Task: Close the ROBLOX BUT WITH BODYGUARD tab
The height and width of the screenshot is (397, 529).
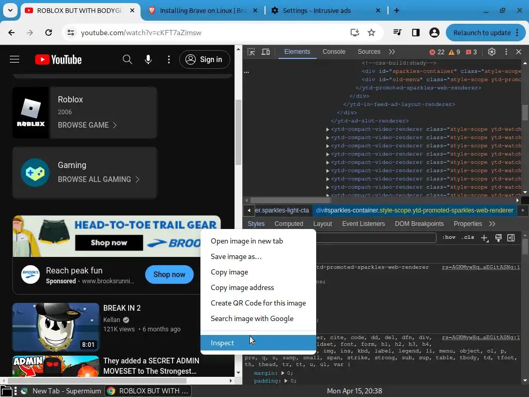Action: [132, 10]
